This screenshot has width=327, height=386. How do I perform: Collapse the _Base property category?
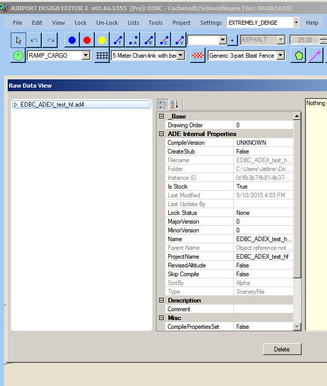tap(161, 116)
